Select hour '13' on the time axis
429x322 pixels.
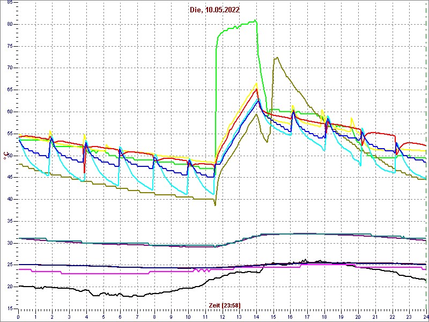point(239,317)
